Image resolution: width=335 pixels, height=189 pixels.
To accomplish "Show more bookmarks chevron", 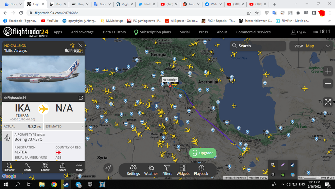I will pos(329,21).
